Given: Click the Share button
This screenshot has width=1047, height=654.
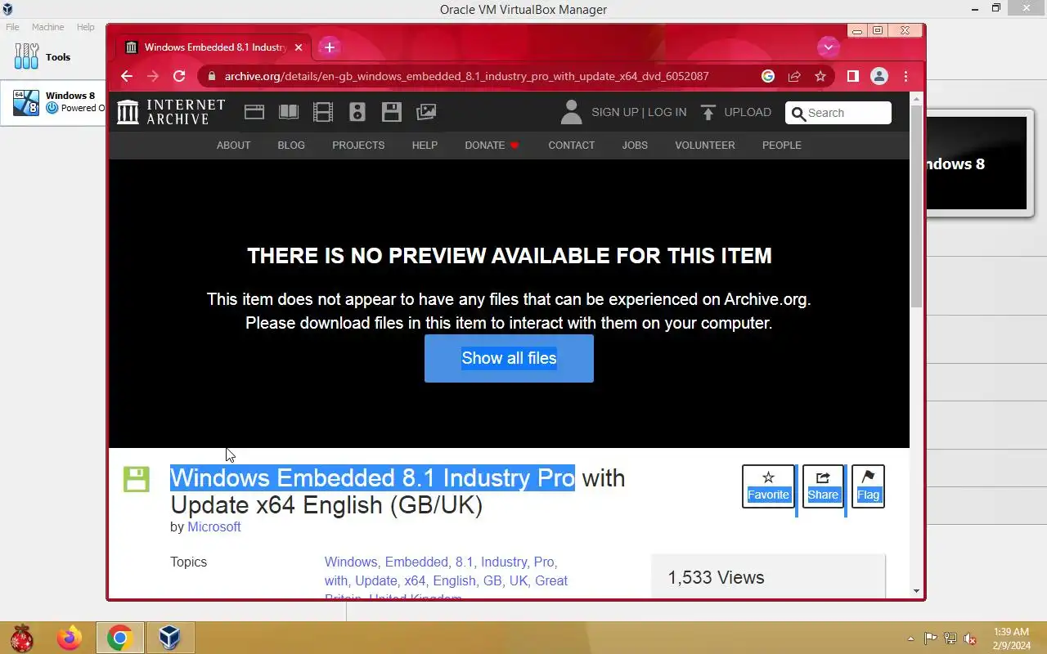Looking at the screenshot, I should click(x=823, y=486).
